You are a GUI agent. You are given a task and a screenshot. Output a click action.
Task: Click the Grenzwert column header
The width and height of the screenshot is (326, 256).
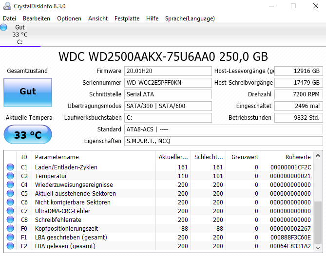[x=244, y=157]
